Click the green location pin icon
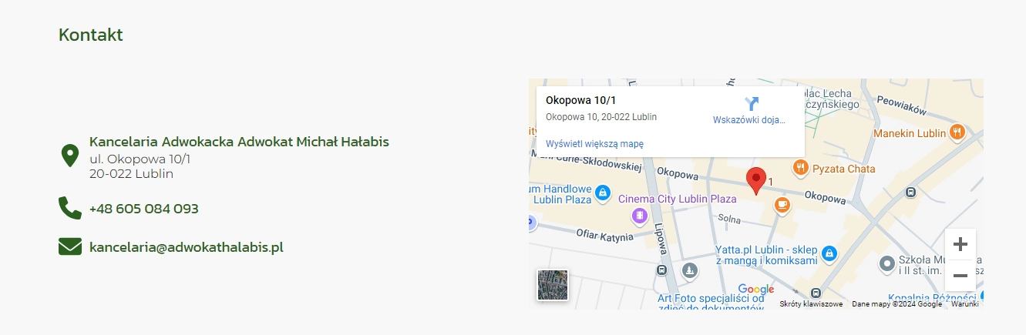1026x335 pixels. click(69, 156)
